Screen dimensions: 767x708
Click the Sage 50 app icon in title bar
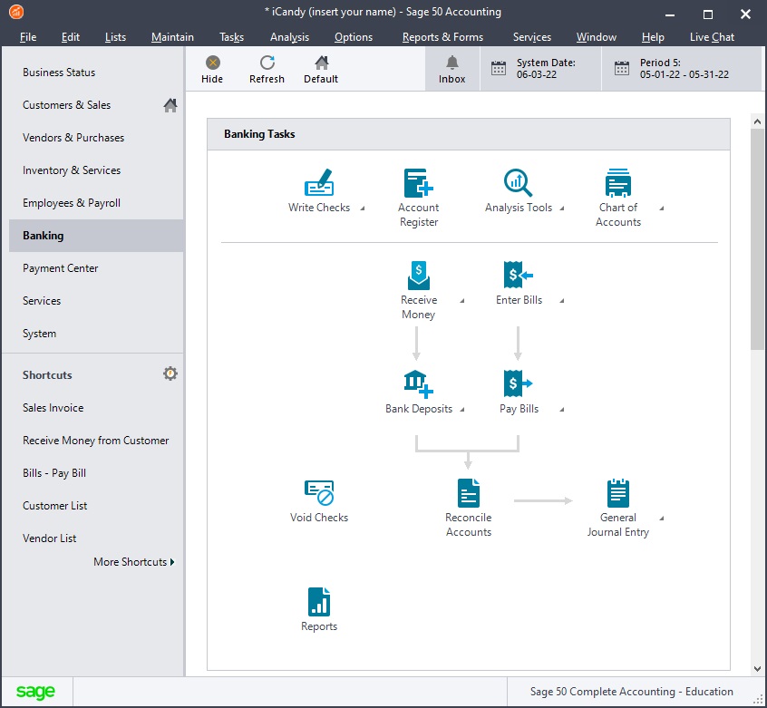pyautogui.click(x=16, y=12)
